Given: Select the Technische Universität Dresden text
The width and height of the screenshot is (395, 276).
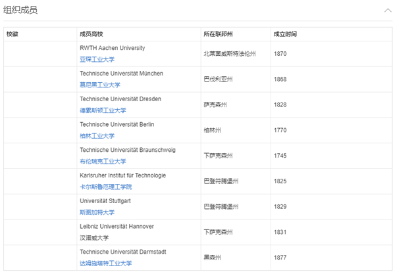Looking at the screenshot, I should [120, 99].
